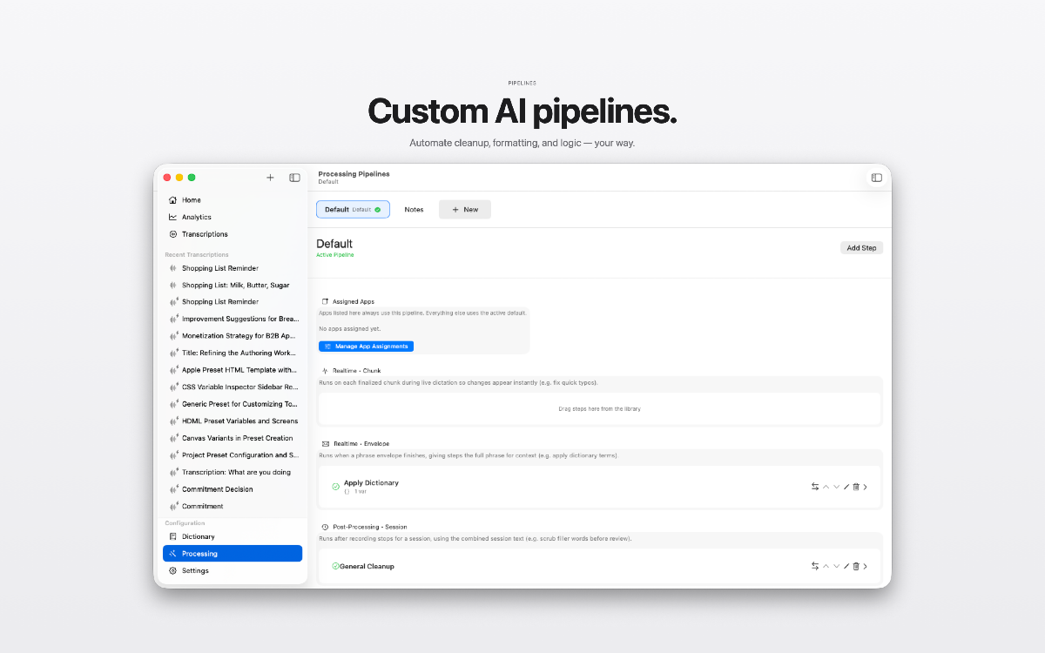Viewport: 1045px width, 653px height.
Task: Toggle sidebar with the top-right panel icon
Action: tap(876, 178)
